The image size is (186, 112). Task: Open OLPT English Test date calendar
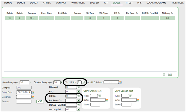(107, 100)
